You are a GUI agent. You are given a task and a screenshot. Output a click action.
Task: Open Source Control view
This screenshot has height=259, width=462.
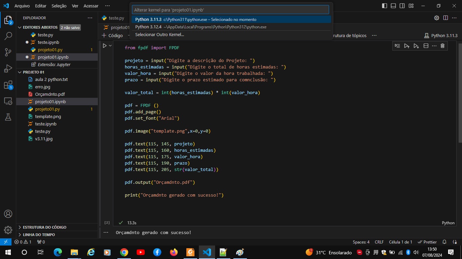click(8, 52)
